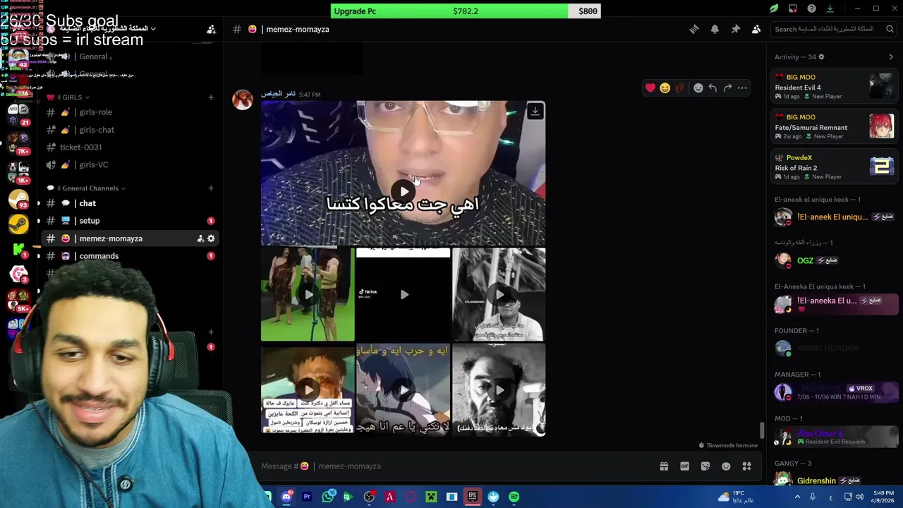Open WhatsApp from the taskbar
This screenshot has height=508, width=903.
(x=328, y=497)
